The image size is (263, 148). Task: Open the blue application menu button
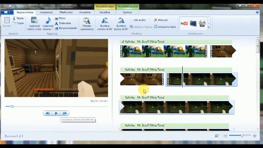(x=7, y=12)
